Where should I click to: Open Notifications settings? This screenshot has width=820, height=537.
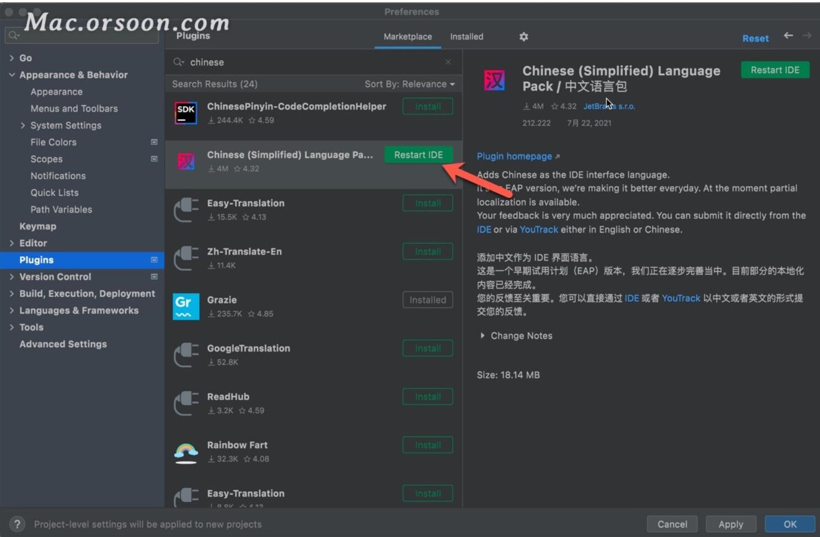58,176
